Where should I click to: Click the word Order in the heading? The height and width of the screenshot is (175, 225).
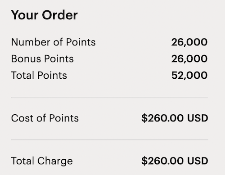(60, 15)
